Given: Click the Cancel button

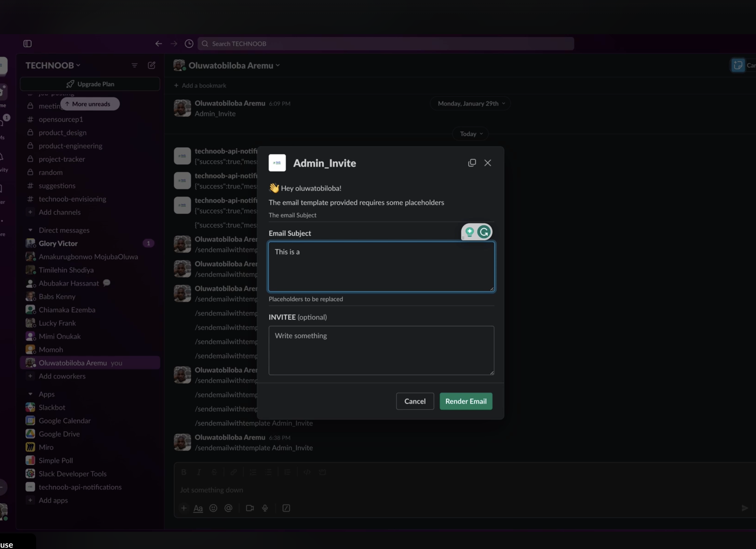Looking at the screenshot, I should tap(415, 401).
